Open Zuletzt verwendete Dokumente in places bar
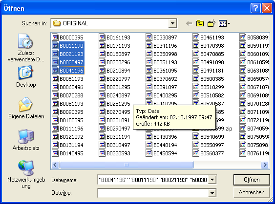This screenshot has width=275, height=204. coord(26,48)
